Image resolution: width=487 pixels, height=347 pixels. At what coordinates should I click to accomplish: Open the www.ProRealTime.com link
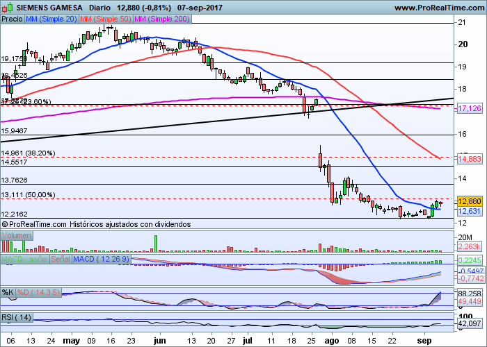[439, 8]
